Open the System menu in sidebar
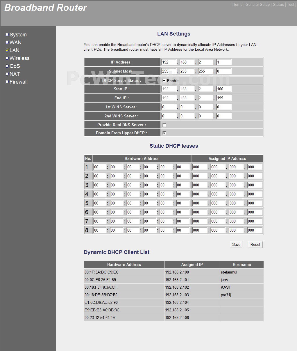The height and width of the screenshot is (351, 297). tap(18, 35)
